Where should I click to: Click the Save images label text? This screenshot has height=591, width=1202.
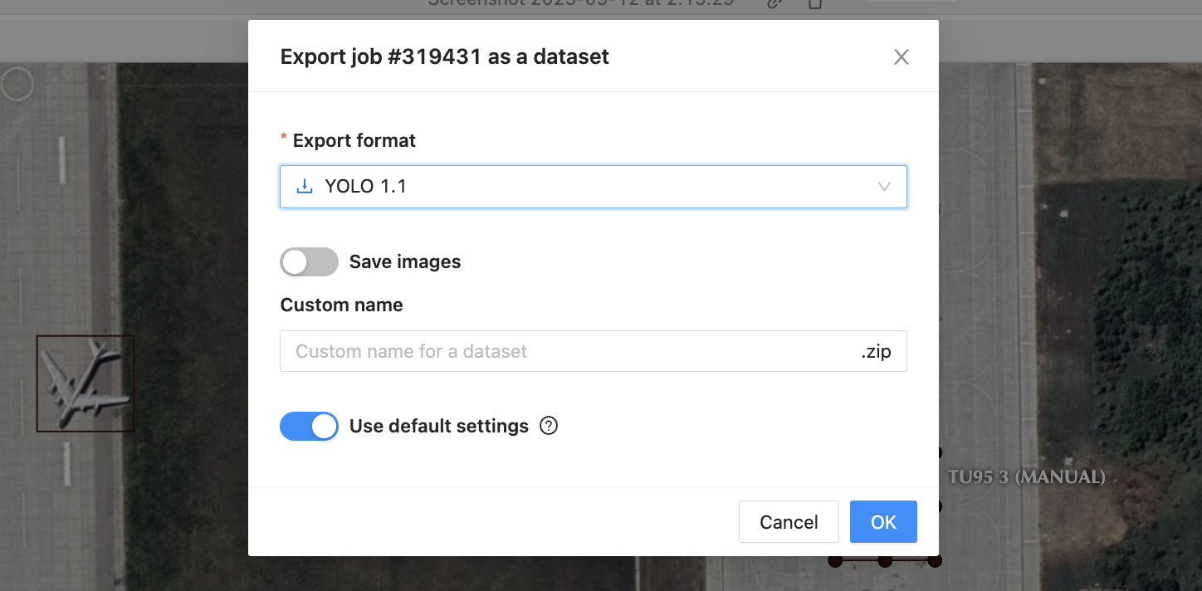[405, 262]
